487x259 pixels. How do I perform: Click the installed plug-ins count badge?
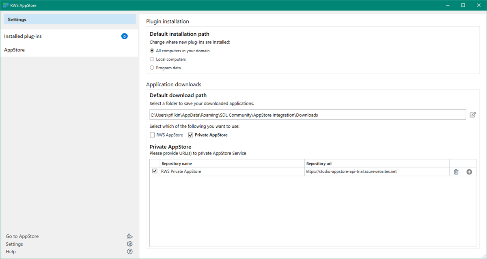pos(125,36)
